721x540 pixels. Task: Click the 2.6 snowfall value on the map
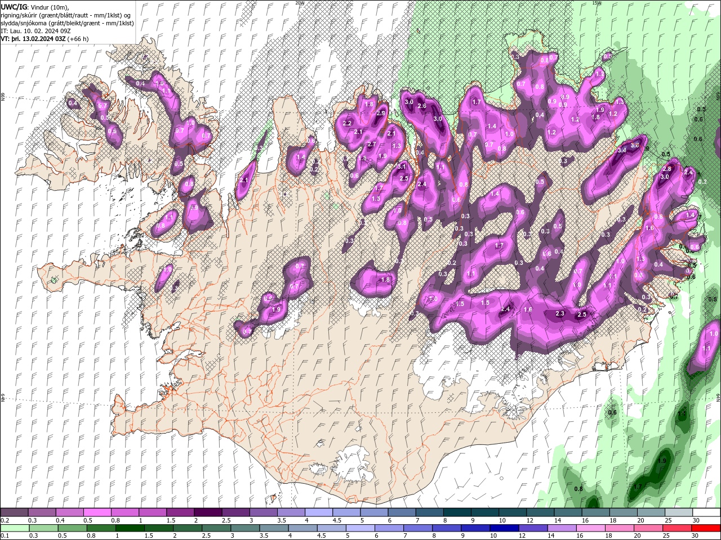click(422, 106)
